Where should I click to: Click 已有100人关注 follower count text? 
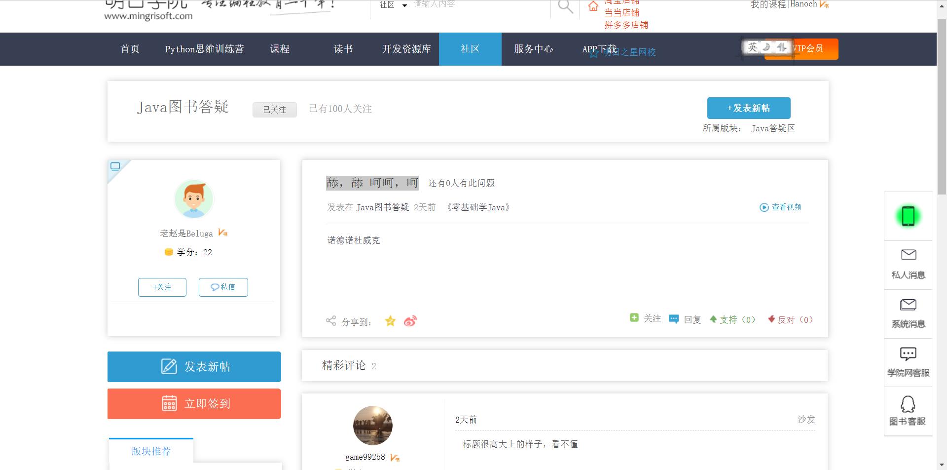(x=340, y=109)
